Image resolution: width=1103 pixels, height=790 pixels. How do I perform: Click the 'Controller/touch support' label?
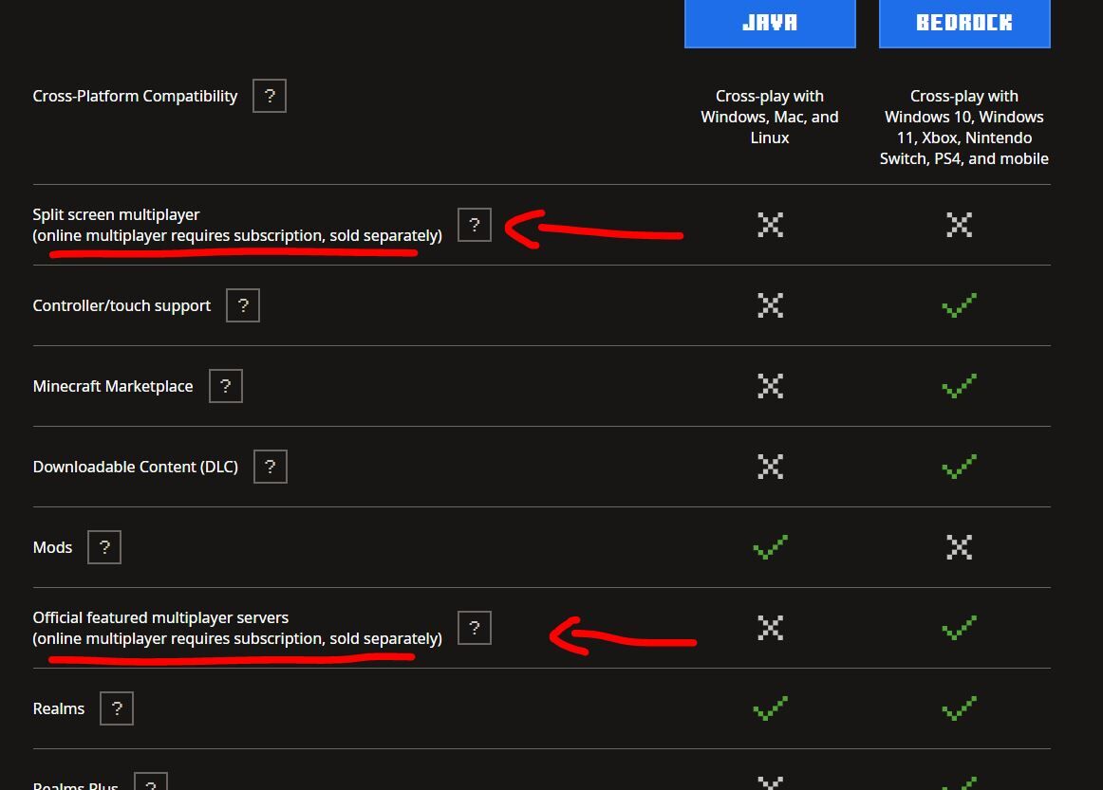click(x=122, y=305)
